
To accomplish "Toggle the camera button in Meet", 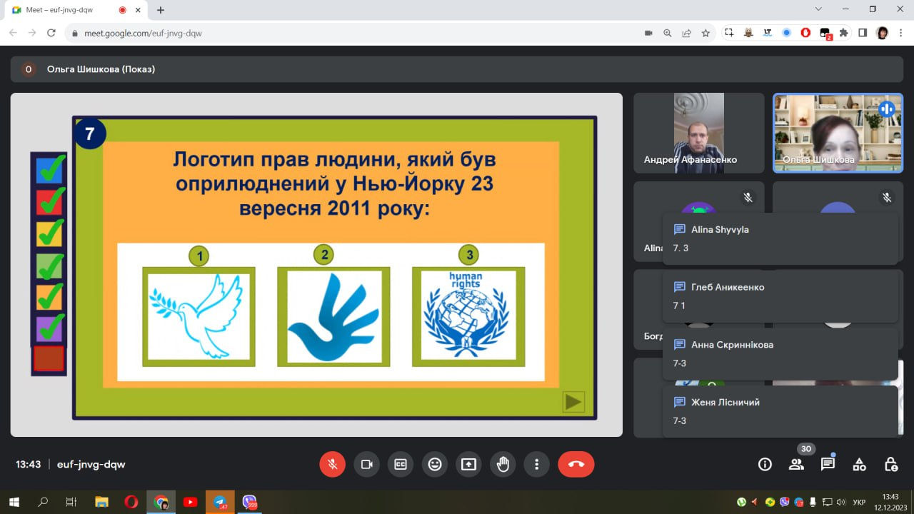I will [x=367, y=464].
